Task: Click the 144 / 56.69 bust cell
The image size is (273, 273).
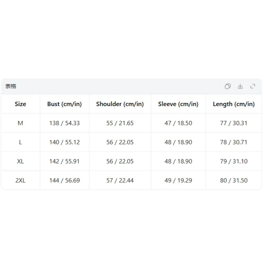Action: [64, 181]
